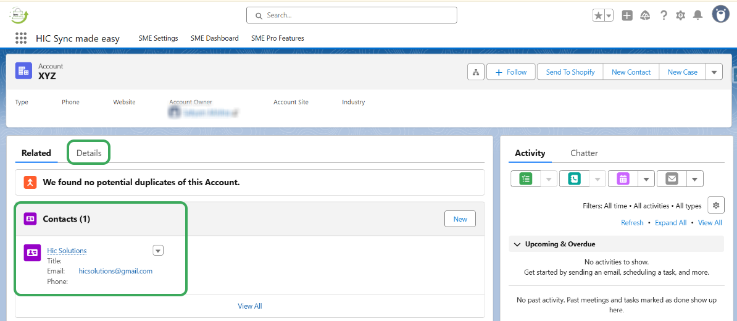737x321 pixels.
Task: Open Global Actions plus icon
Action: [627, 15]
